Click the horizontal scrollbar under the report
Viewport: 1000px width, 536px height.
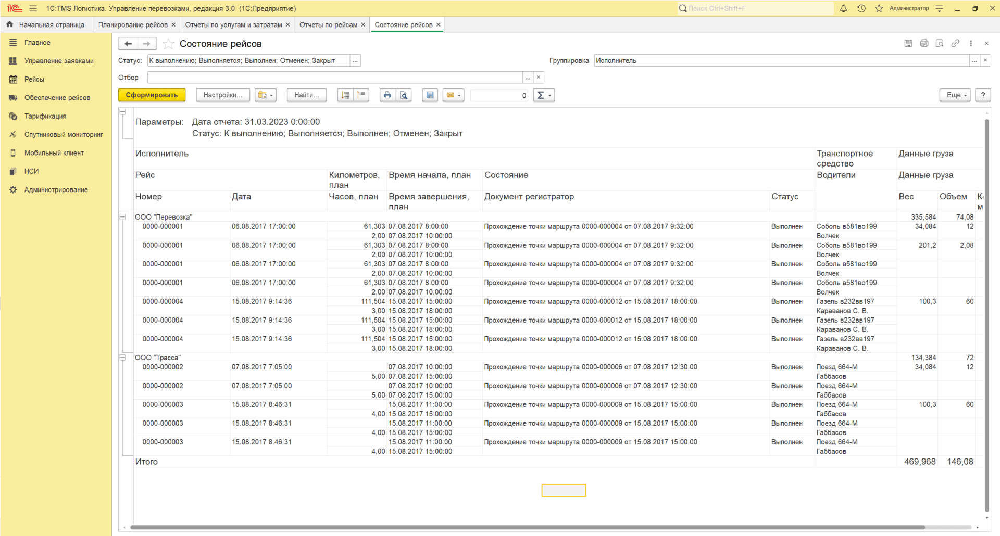(x=521, y=527)
